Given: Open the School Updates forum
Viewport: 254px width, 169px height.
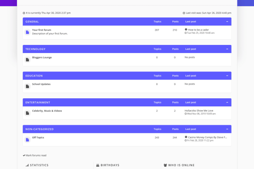Looking at the screenshot, I should tap(41, 84).
